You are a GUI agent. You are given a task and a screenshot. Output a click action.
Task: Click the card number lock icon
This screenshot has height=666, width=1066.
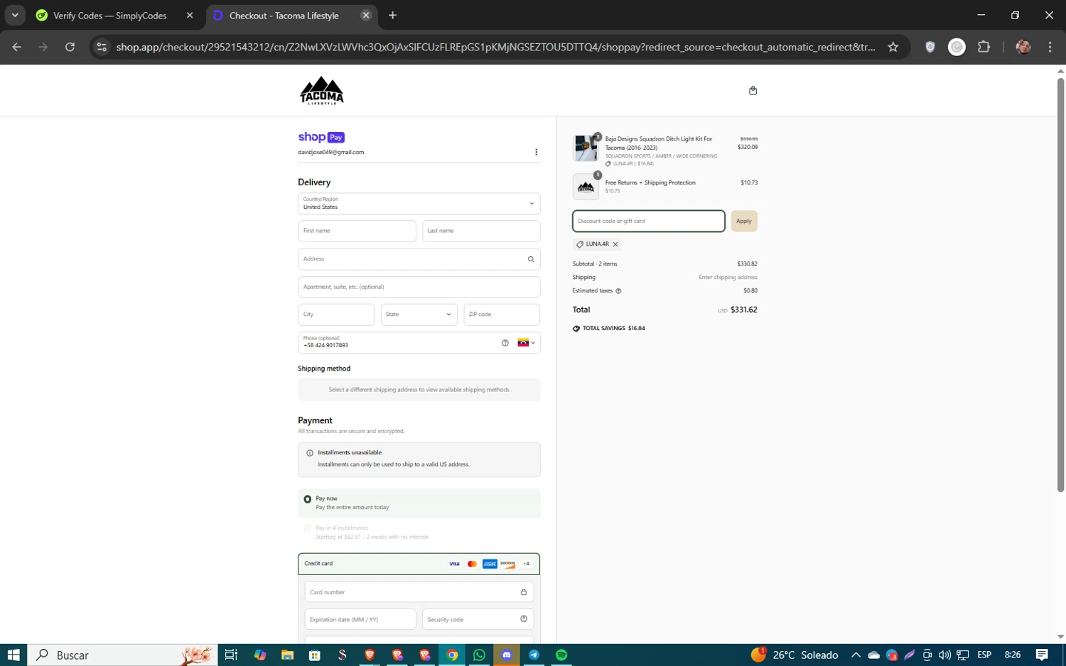coord(524,592)
